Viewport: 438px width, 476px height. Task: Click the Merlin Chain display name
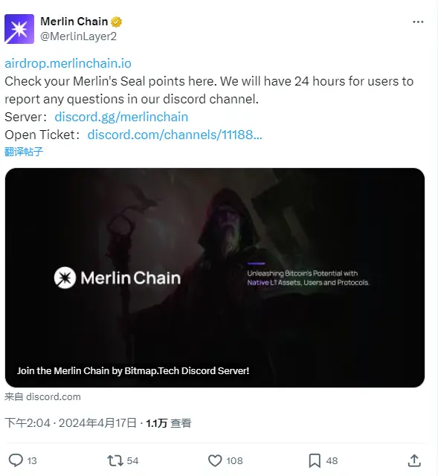click(x=74, y=22)
